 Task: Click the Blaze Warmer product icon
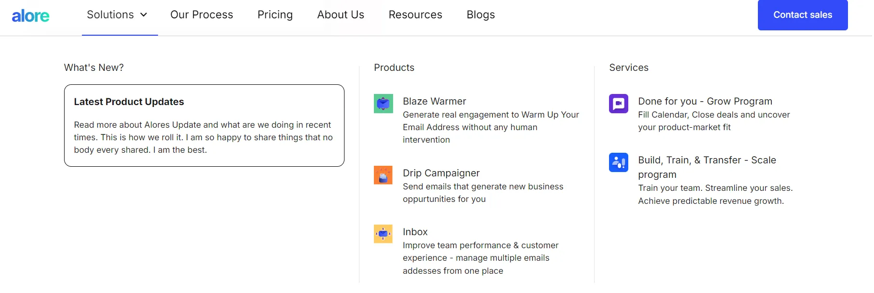[383, 104]
